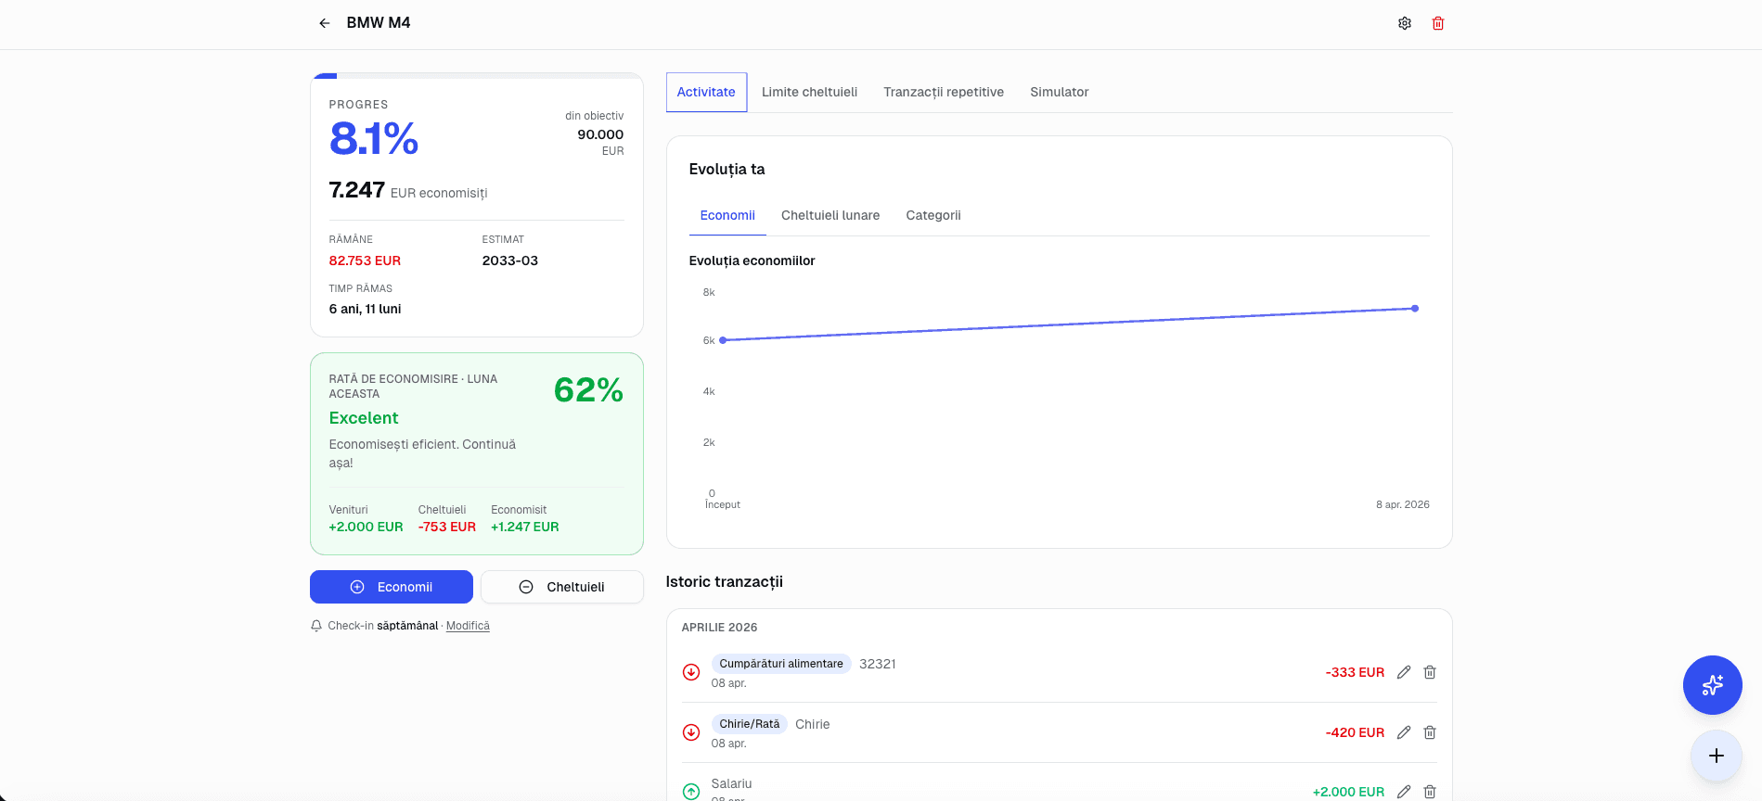Click the red expense arrow icon for Chirie

pyautogui.click(x=691, y=732)
